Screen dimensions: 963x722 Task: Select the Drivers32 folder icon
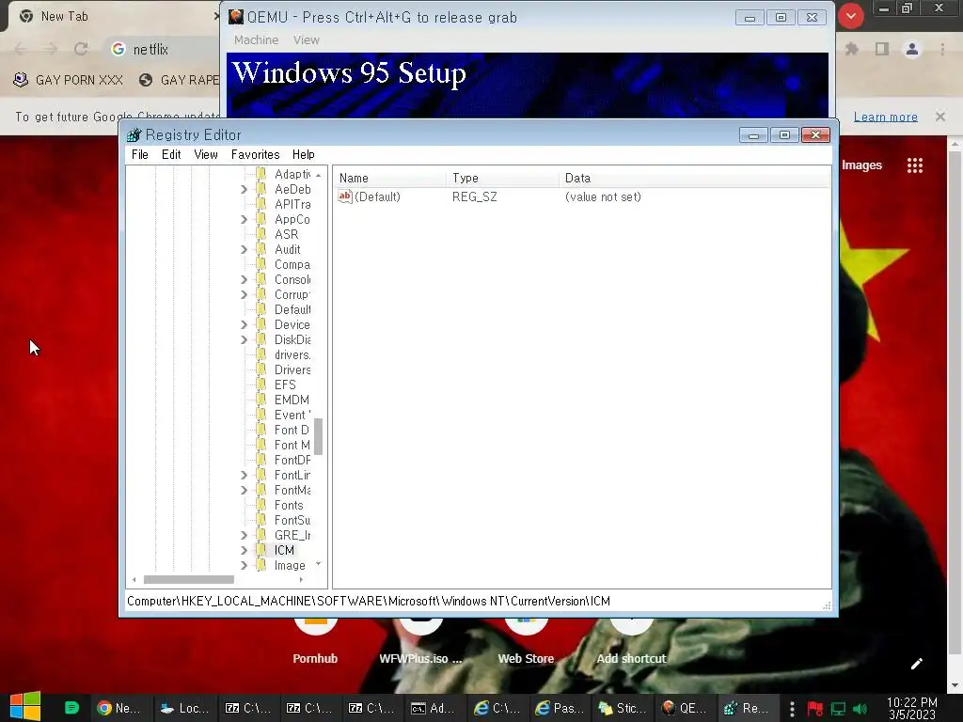(x=261, y=369)
